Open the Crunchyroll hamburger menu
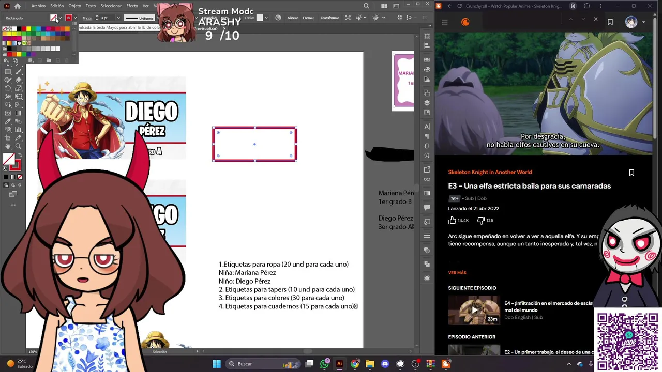 445,22
